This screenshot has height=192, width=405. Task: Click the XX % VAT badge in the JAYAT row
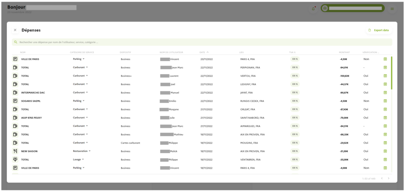295,92
